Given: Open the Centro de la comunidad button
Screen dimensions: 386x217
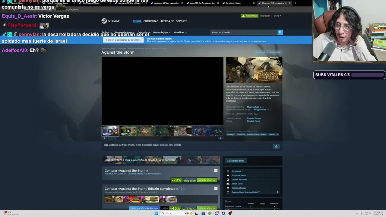Looking at the screenshot, I should 268,52.
